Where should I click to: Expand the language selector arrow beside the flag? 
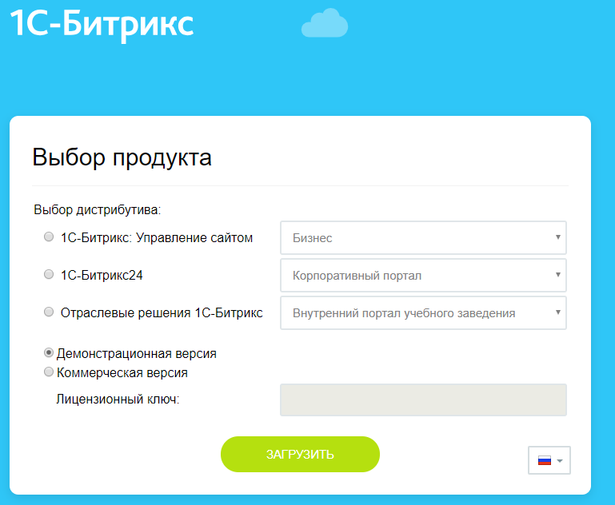coord(560,461)
